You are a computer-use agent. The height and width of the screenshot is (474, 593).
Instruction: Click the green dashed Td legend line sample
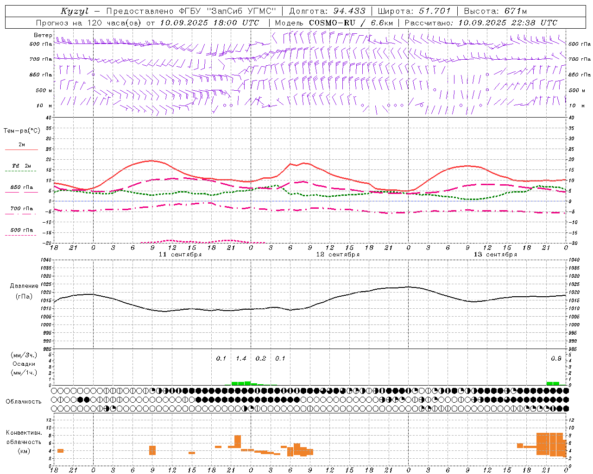20,171
